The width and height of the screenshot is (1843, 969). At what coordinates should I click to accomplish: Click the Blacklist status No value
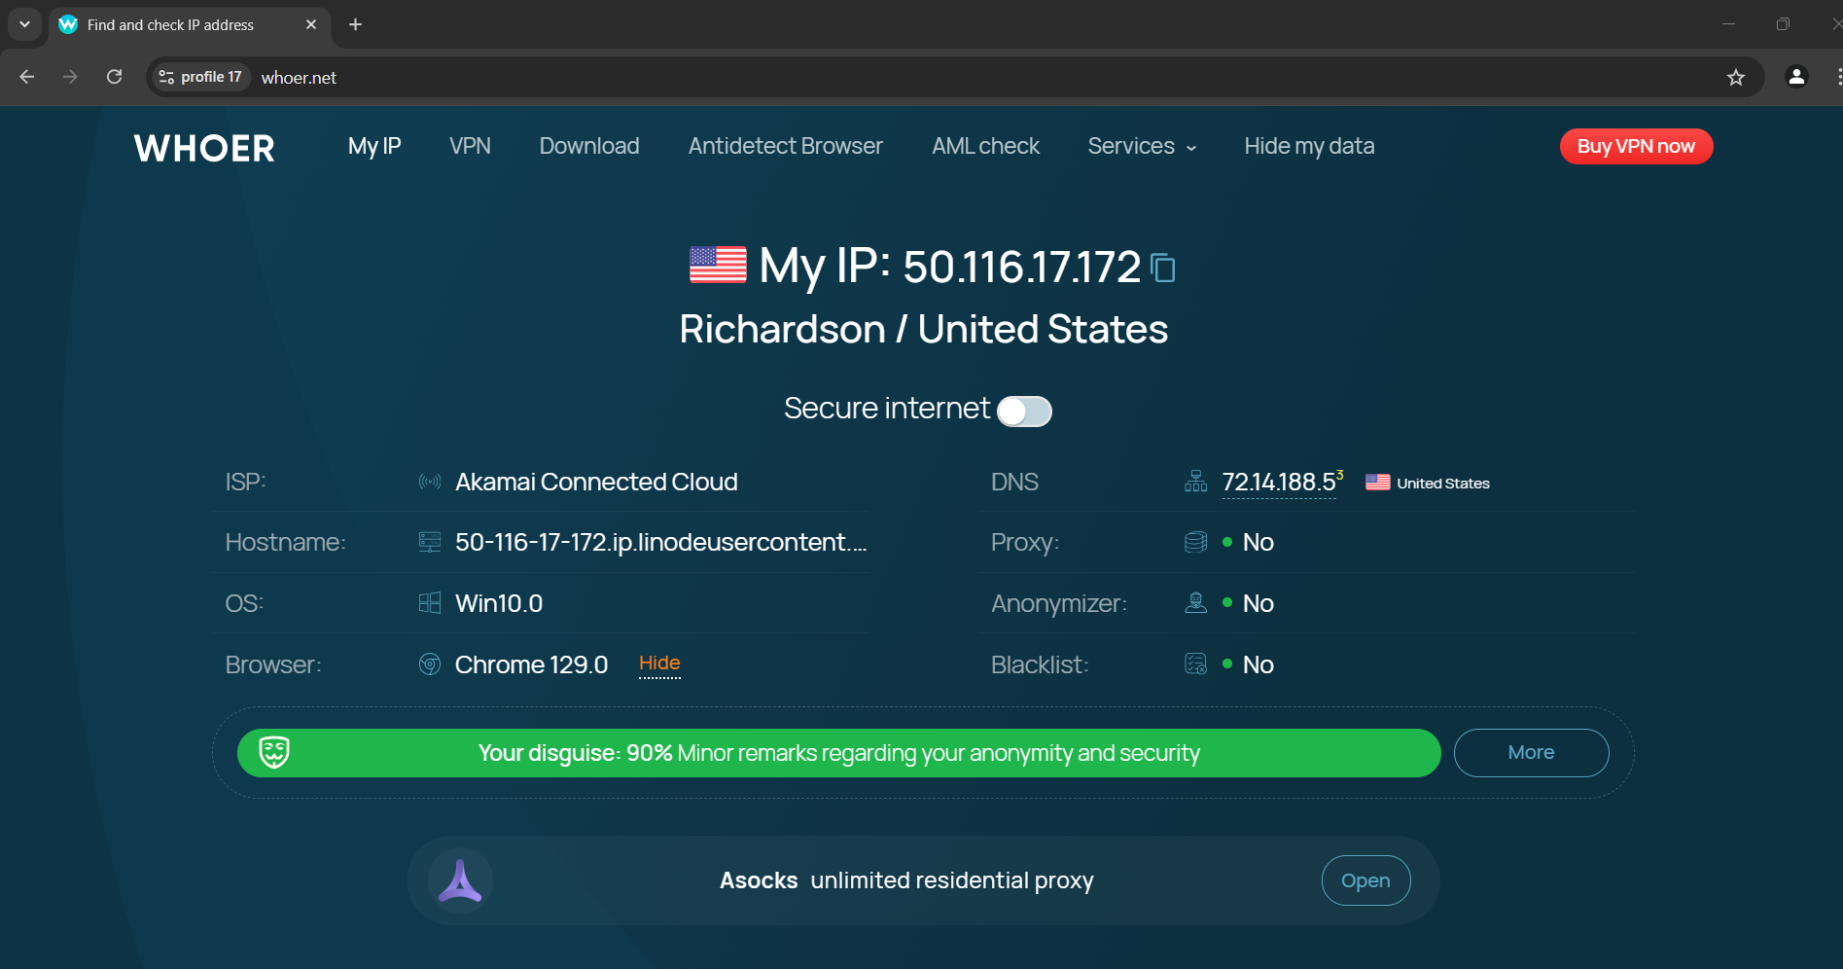pyautogui.click(x=1258, y=664)
